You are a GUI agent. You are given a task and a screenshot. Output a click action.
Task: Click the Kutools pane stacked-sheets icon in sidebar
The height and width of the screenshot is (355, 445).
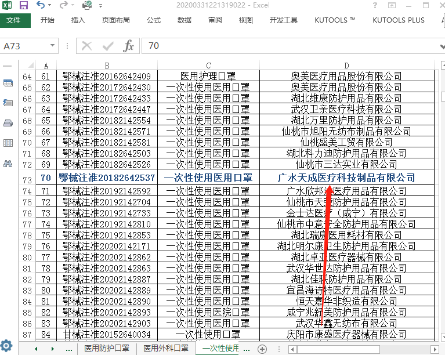tap(8, 123)
